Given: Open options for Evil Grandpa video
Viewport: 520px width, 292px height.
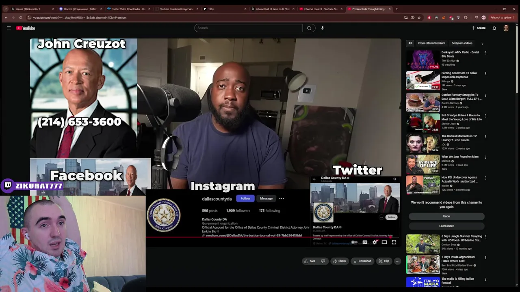Looking at the screenshot, I should tap(485, 116).
